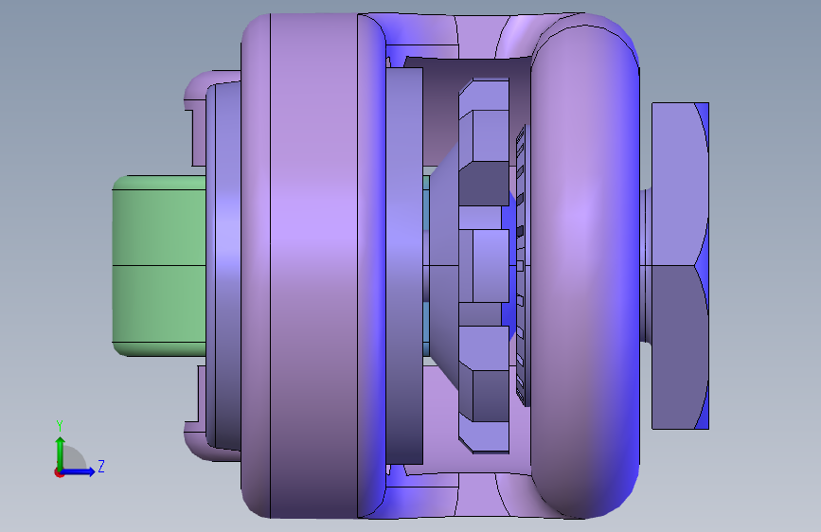Select the central hex nut inside housing

pos(484,266)
